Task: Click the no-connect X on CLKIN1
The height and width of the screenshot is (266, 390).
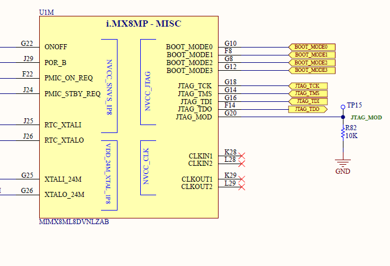Action: tap(242, 156)
